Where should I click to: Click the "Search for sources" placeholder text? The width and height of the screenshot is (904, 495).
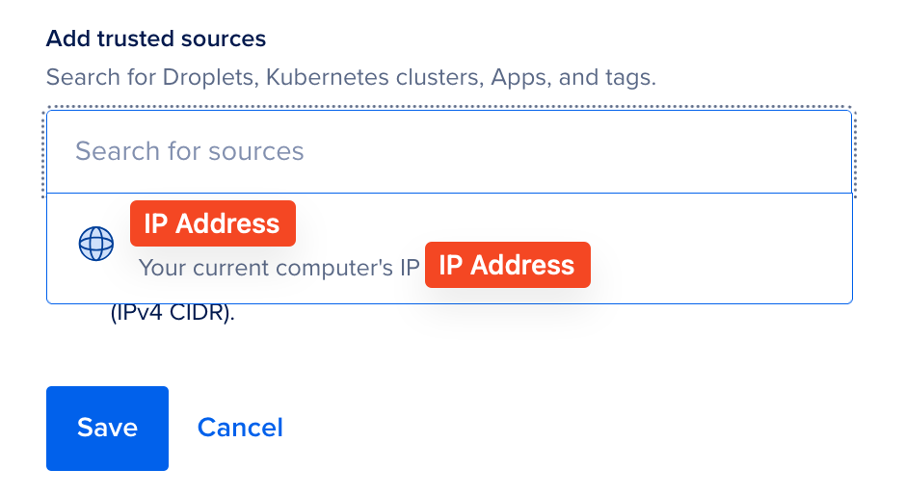pyautogui.click(x=190, y=151)
